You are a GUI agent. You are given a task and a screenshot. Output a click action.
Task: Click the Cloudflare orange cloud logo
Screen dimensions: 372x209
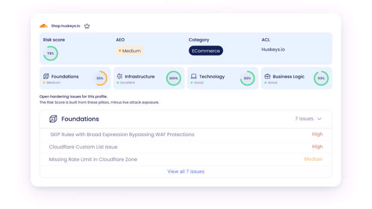[43, 26]
